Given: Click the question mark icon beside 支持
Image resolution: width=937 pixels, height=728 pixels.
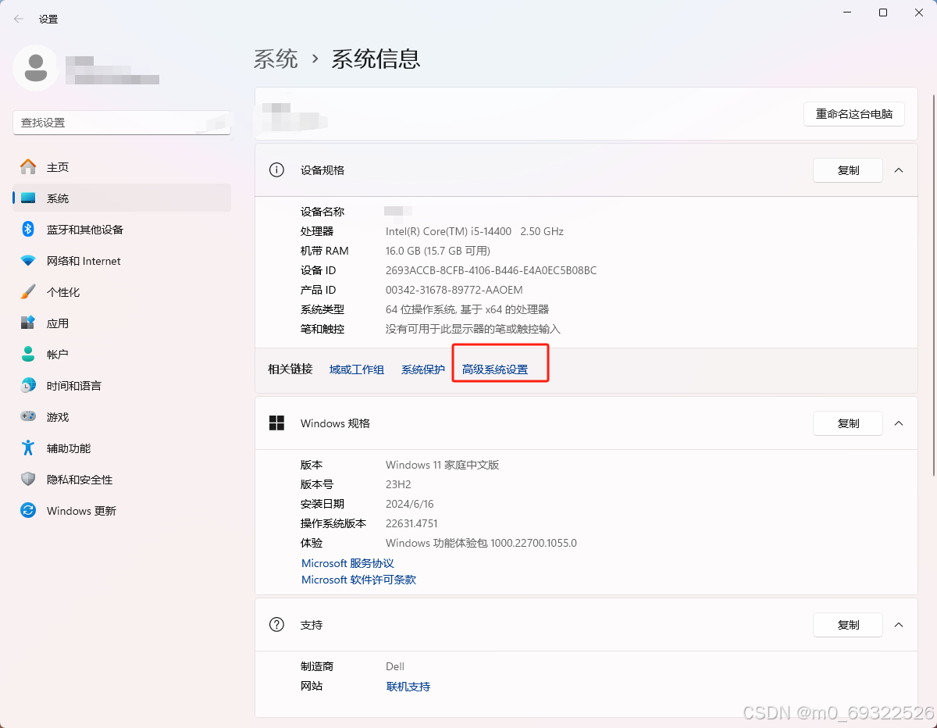Looking at the screenshot, I should (276, 625).
